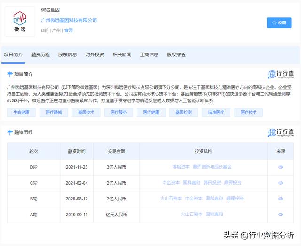
Task: Select the 2021-02-04 date cell
Action: pyautogui.click(x=77, y=183)
